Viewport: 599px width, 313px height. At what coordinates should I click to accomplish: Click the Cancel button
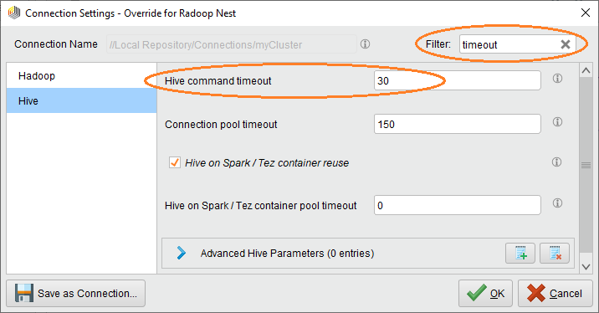555,294
